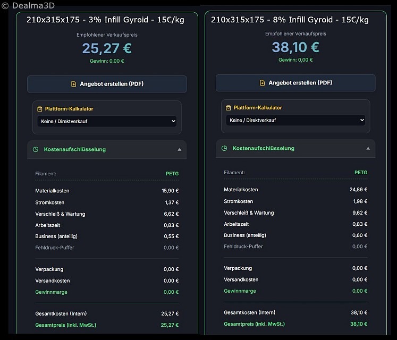Click the recommended price 38,10 € headline
The image size is (397, 340).
tap(295, 47)
